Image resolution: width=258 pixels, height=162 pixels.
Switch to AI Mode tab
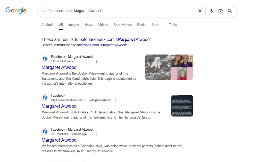point(47,25)
